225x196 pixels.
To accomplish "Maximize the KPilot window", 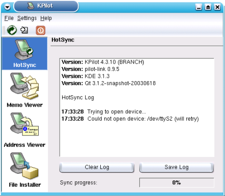I will click(x=208, y=7).
